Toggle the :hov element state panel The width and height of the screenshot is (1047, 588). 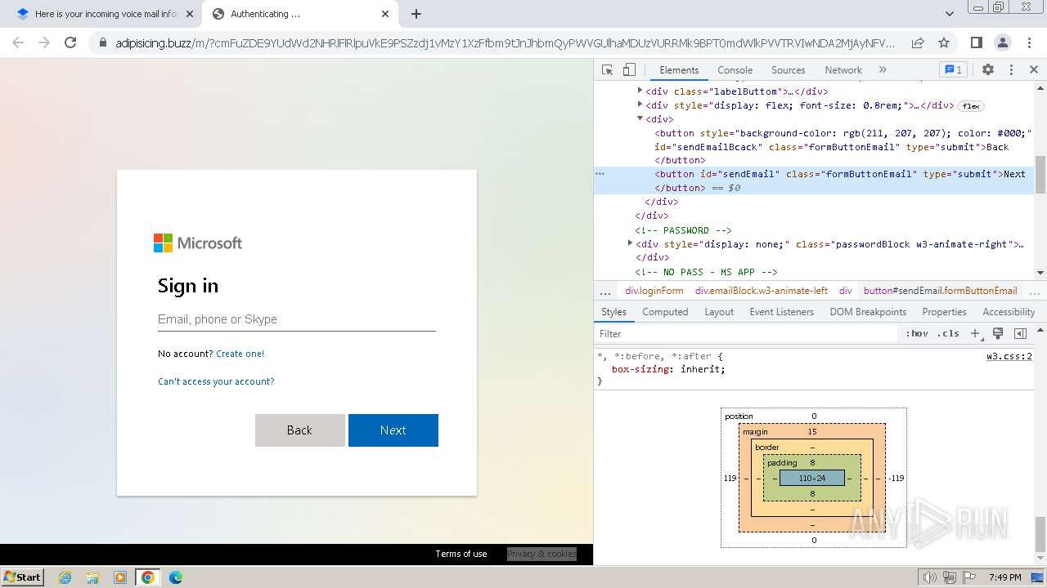coord(917,333)
